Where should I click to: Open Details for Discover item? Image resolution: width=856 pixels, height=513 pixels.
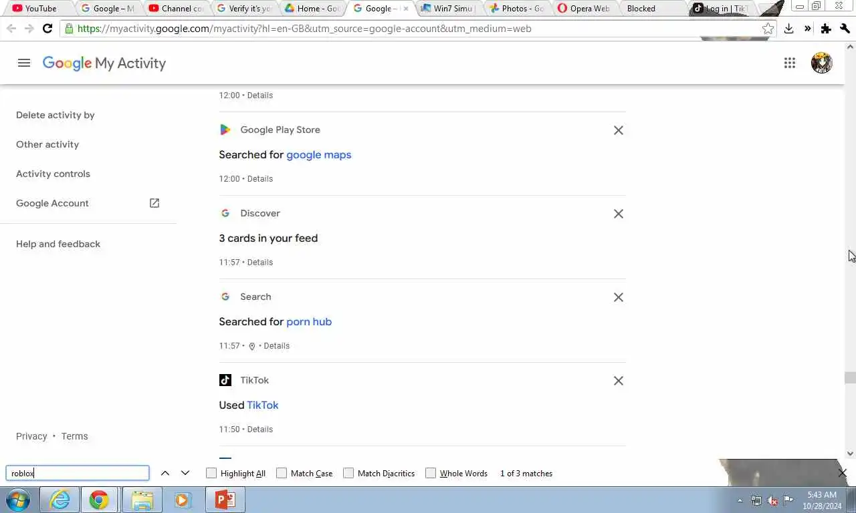click(x=260, y=263)
